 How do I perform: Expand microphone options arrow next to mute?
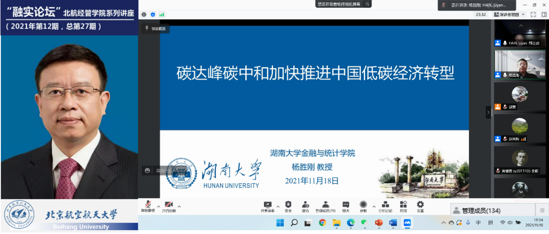tap(158, 206)
